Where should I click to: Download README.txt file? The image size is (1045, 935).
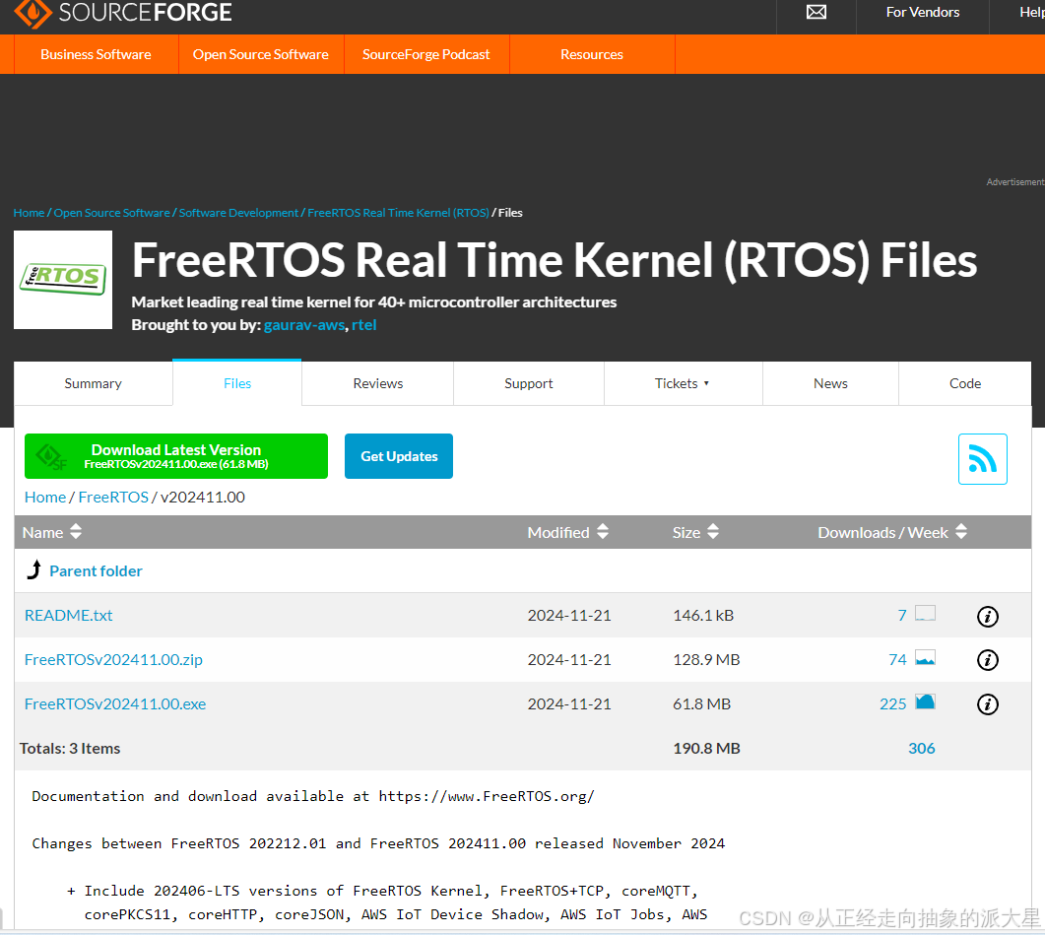coord(69,615)
